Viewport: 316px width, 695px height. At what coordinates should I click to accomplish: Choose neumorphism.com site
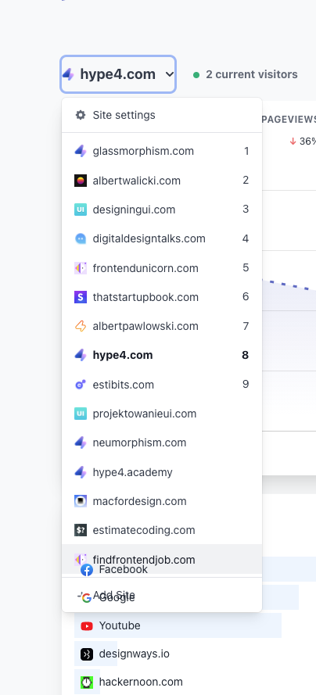click(x=162, y=442)
